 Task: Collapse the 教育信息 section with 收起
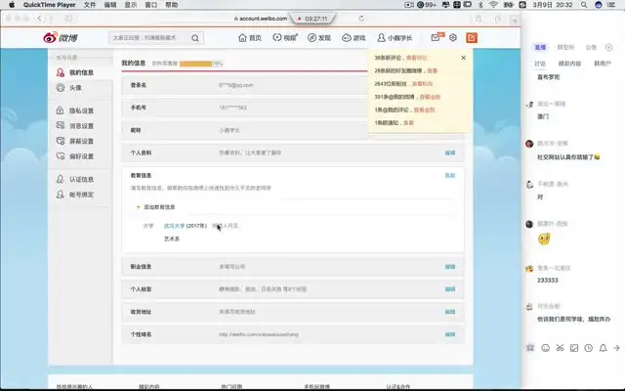449,175
